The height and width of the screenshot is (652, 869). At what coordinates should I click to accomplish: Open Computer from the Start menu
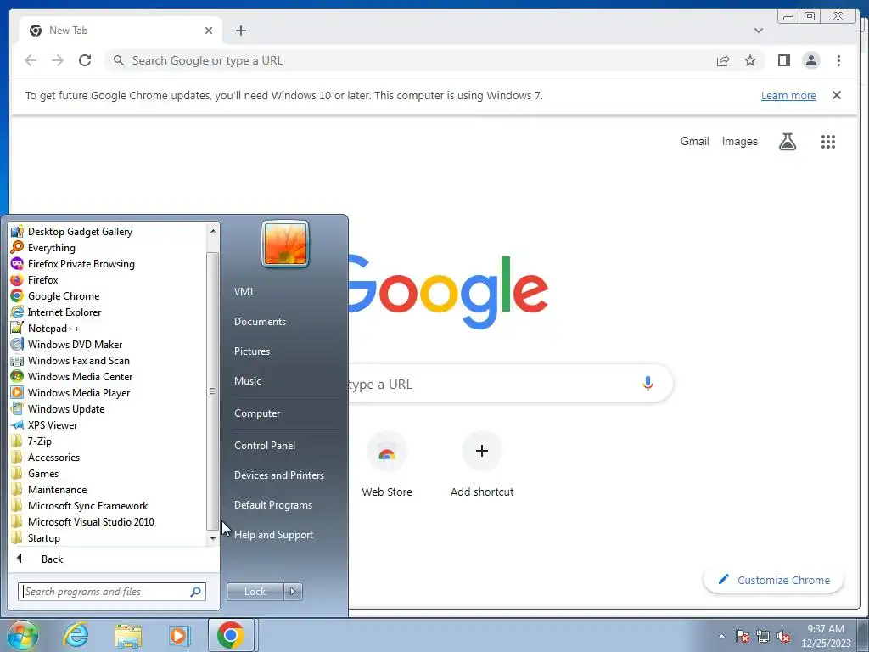pyautogui.click(x=257, y=413)
